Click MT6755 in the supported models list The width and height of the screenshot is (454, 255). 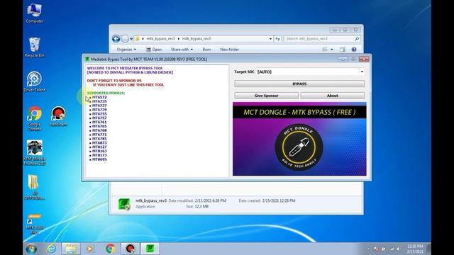coord(99,114)
